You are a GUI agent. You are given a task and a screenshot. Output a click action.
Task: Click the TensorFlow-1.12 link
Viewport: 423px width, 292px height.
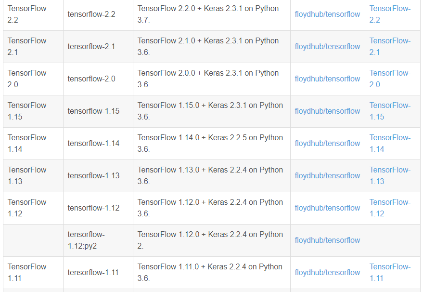(x=391, y=208)
